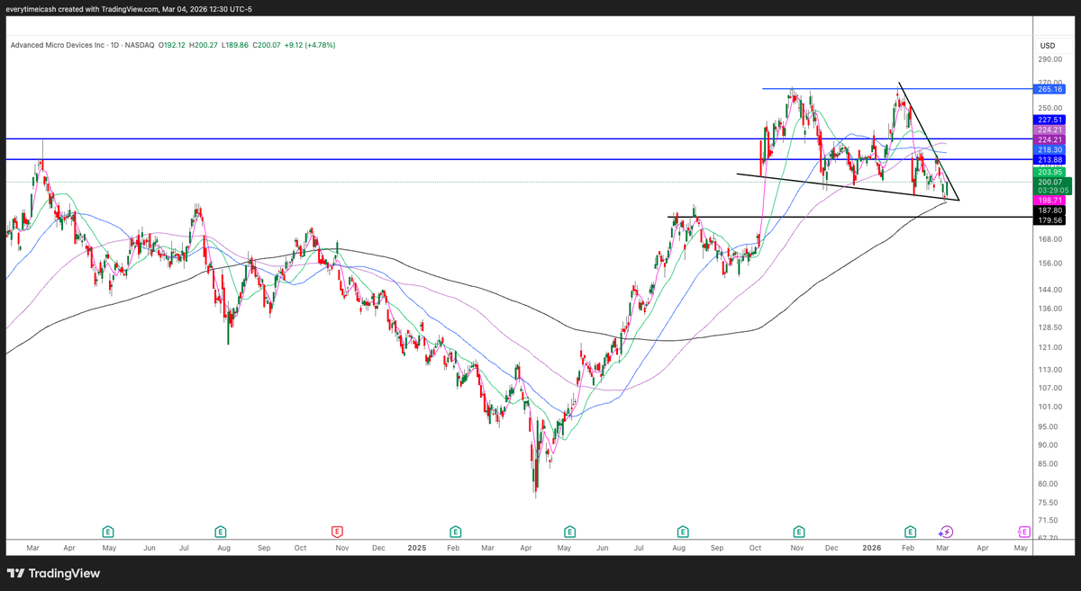Click the time axis along the chart bottom
Screen dimensions: 1081x591
(x=540, y=547)
